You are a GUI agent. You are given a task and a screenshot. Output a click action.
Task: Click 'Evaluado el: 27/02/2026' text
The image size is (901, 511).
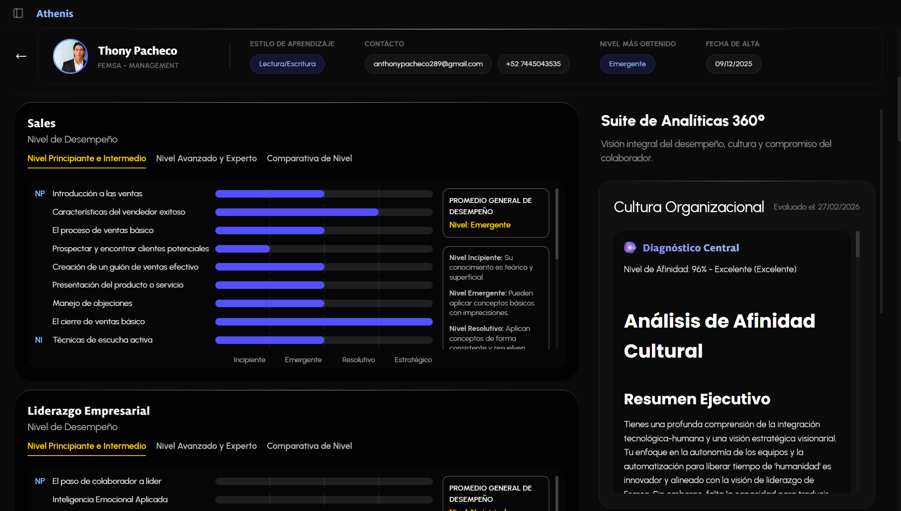click(x=816, y=207)
